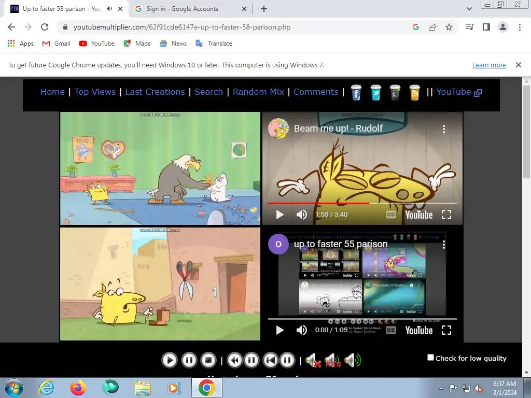Click the pause button between play and stop

[x=189, y=360]
